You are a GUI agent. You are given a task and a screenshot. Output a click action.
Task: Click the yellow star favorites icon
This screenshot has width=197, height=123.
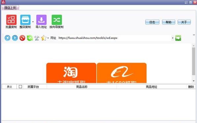pos(44,38)
